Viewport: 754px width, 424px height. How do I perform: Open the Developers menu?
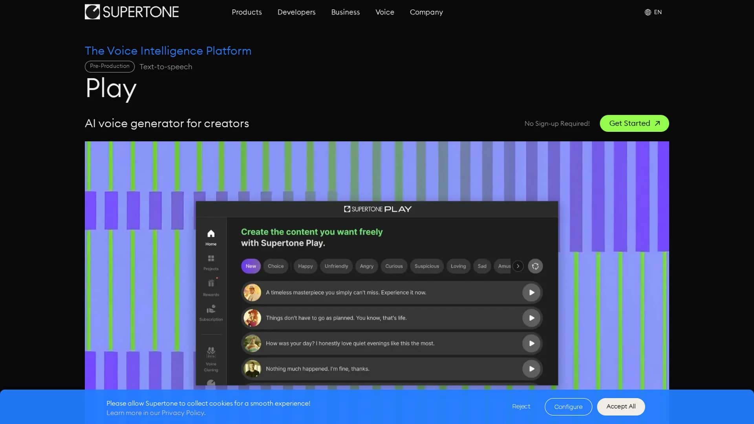pos(296,12)
